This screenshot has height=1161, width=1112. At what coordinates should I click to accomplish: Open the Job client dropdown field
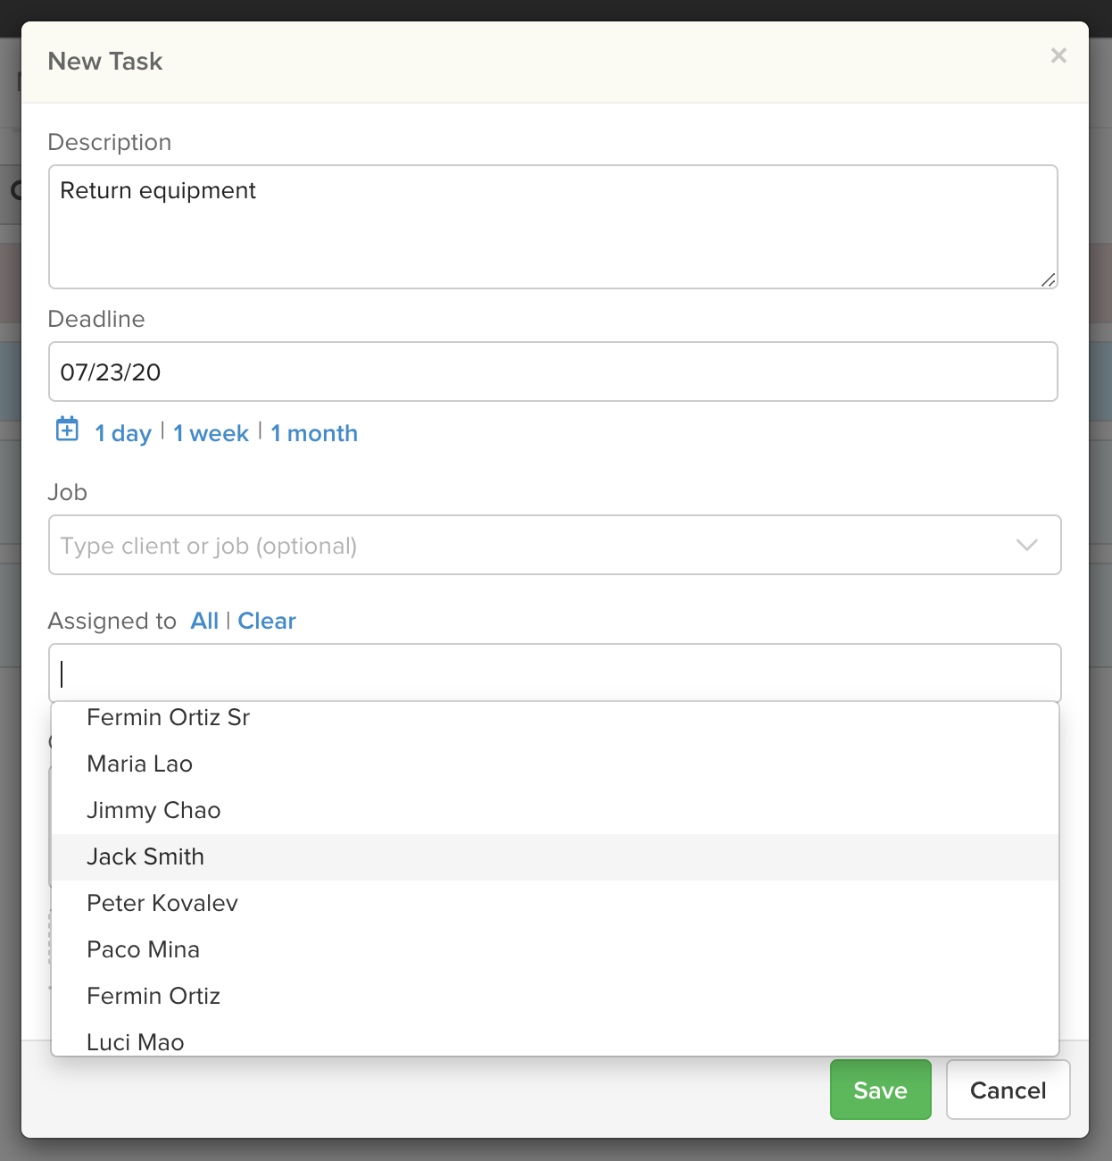(x=446, y=545)
